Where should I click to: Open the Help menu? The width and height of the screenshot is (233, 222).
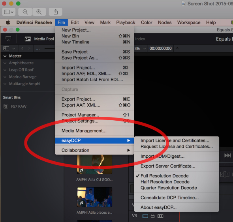pos(211,22)
